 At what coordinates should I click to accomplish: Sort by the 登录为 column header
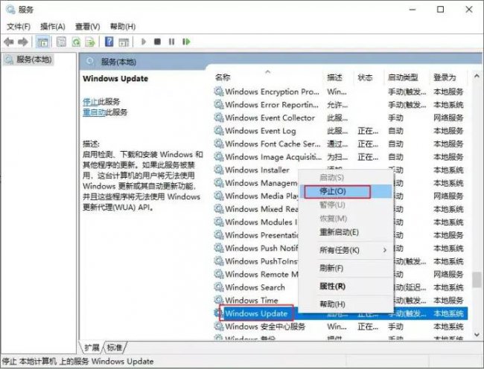tap(448, 77)
